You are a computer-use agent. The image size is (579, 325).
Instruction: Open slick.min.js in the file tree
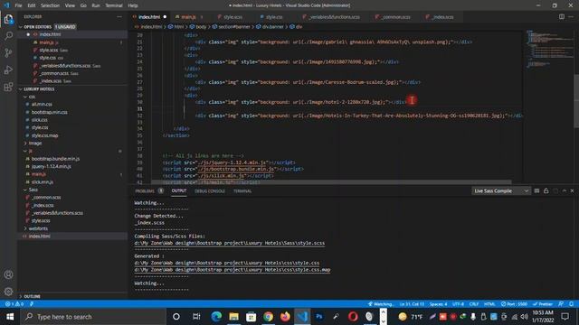(43, 182)
